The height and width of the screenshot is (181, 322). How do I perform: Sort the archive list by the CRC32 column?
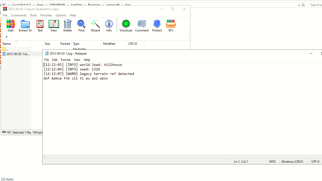(136, 44)
